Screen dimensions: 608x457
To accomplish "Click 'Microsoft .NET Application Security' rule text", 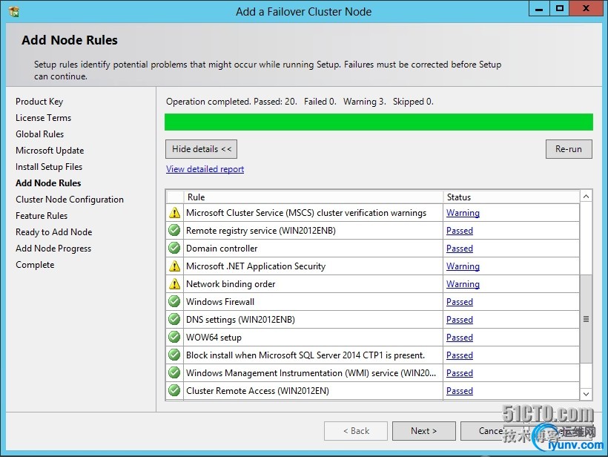I will click(x=256, y=266).
